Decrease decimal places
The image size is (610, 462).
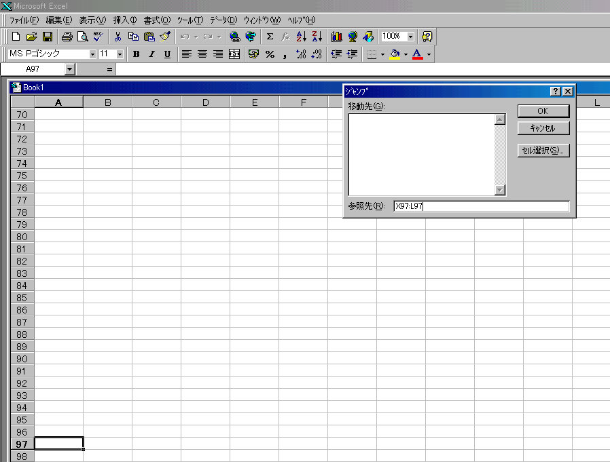pyautogui.click(x=317, y=54)
